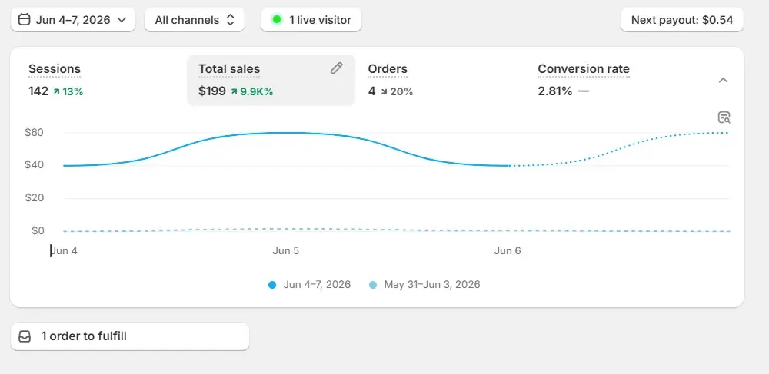The height and width of the screenshot is (374, 769).
Task: Click the $40 y-axis label
Action: [x=35, y=165]
